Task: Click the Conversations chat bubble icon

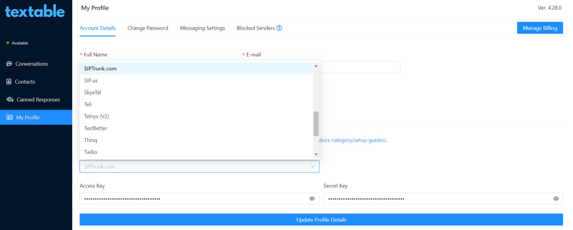Action: tap(9, 64)
